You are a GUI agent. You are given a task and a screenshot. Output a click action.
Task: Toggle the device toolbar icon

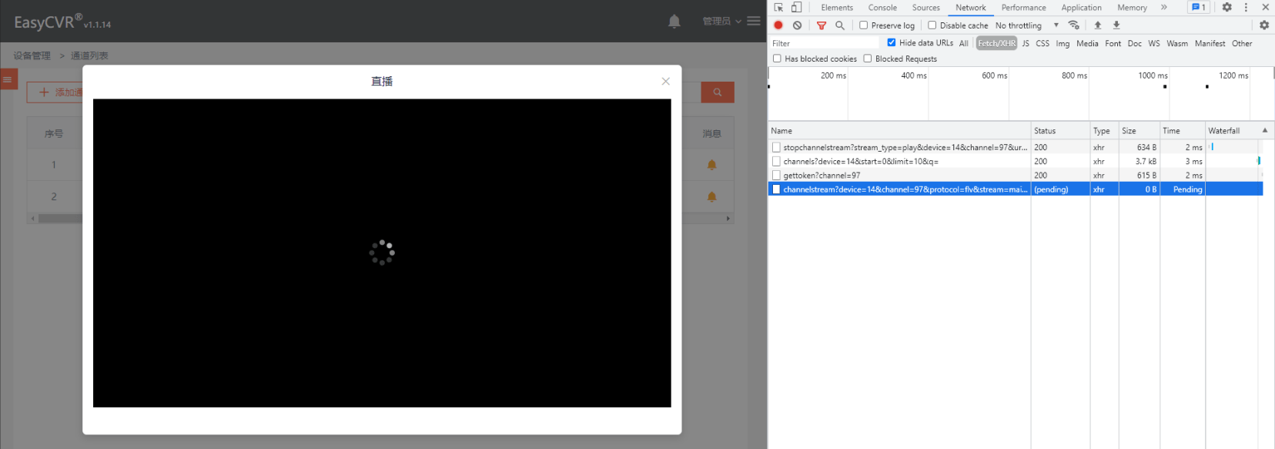pos(796,8)
